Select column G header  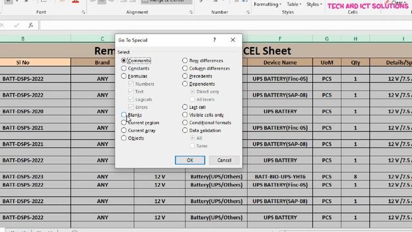[327, 39]
